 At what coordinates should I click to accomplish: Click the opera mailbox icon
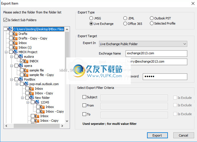(21, 66)
